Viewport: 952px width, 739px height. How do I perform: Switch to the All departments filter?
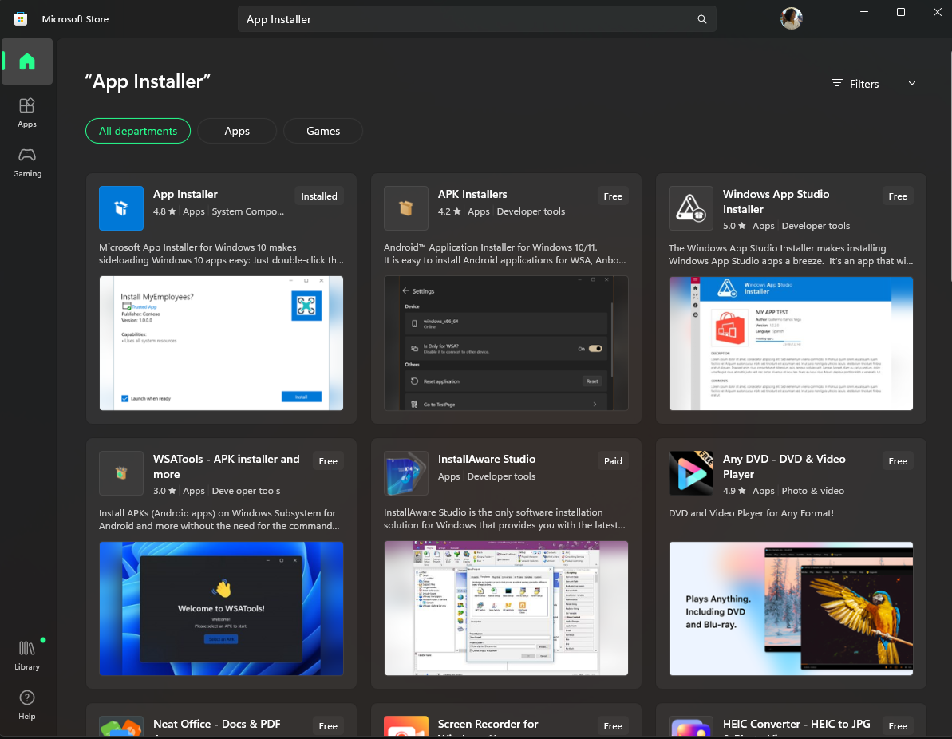click(137, 130)
